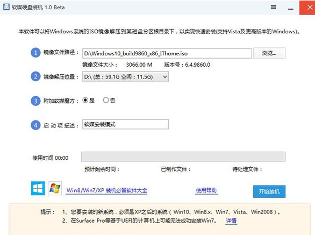Select 是 radio for 附加软媒魔方
The height and width of the screenshot is (235, 315).
click(x=85, y=100)
